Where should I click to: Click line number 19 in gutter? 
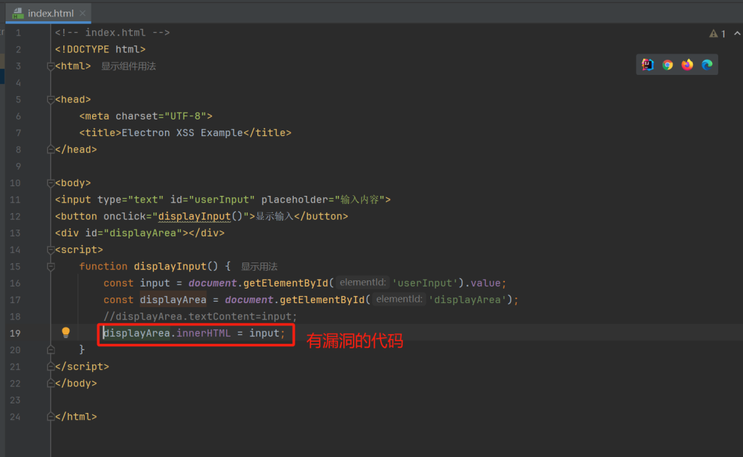coord(15,333)
